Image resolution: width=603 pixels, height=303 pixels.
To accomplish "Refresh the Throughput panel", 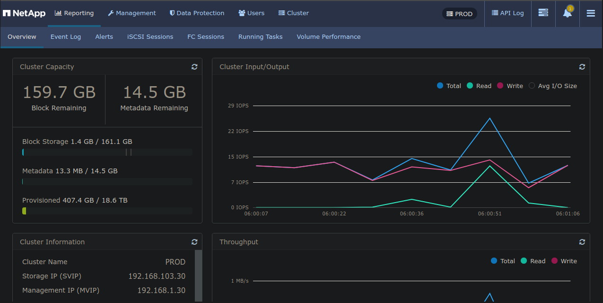I will (x=582, y=242).
